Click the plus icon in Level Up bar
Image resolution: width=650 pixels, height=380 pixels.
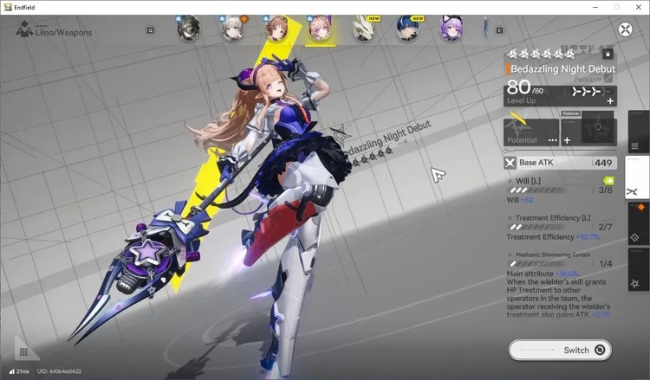click(x=610, y=100)
